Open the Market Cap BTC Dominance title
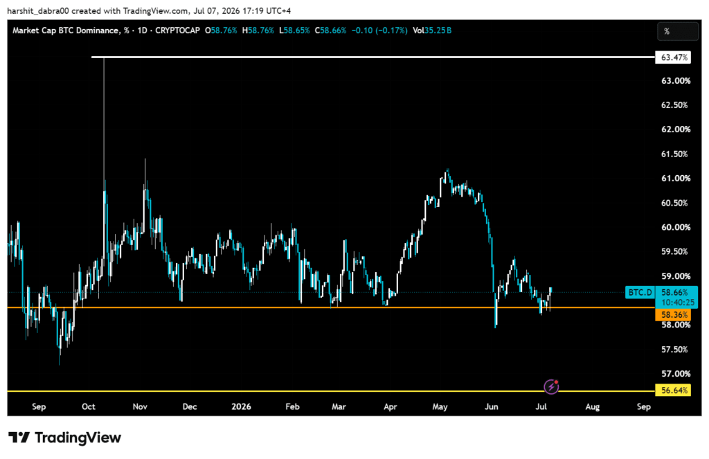Viewport: 709px width, 459px height. 66,30
